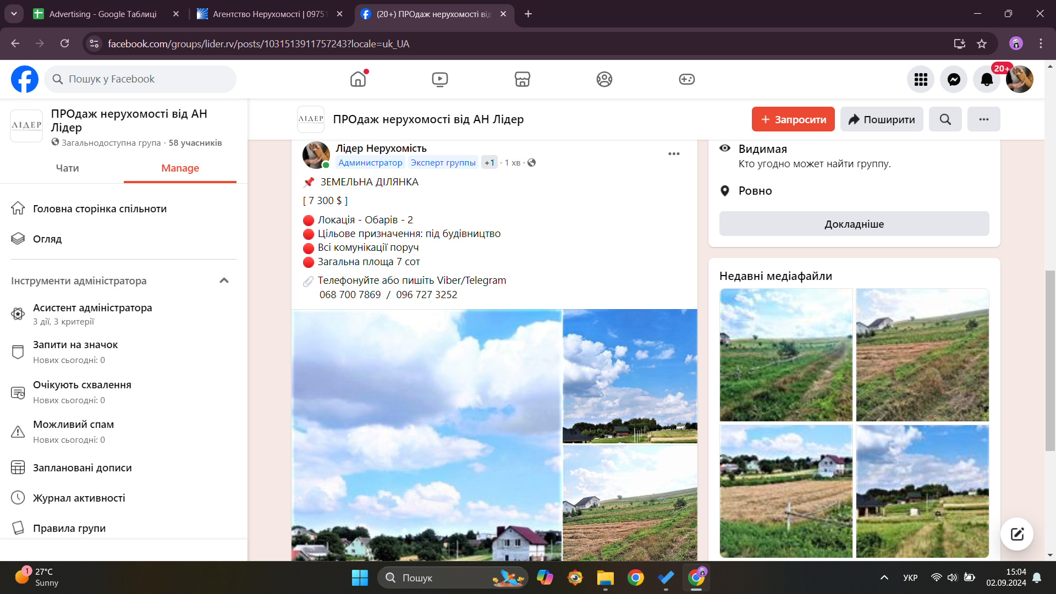Image resolution: width=1056 pixels, height=594 pixels.
Task: Switch to Чати tab
Action: coord(67,168)
